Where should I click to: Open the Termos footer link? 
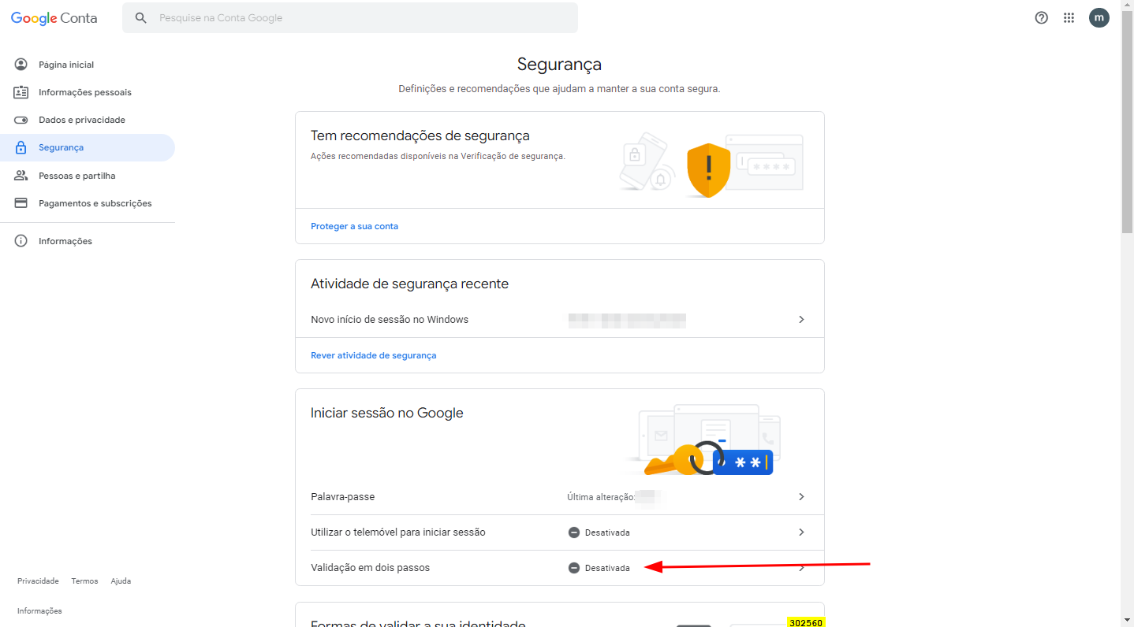[x=84, y=581]
